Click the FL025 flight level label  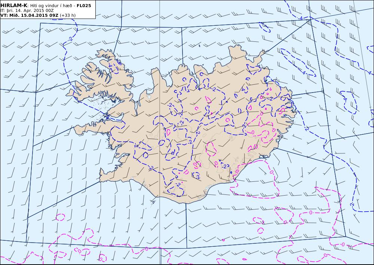click(x=84, y=6)
